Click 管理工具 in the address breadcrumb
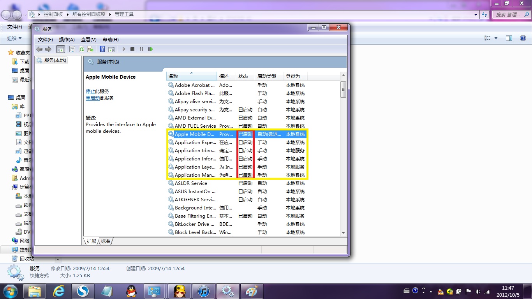Screen dimensions: 532x299 [x=124, y=14]
